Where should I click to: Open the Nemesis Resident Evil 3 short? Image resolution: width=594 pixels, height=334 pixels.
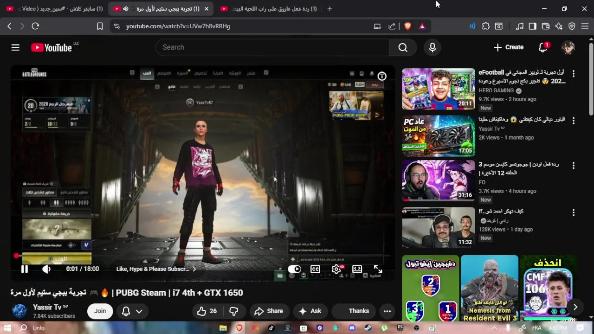tap(490, 288)
